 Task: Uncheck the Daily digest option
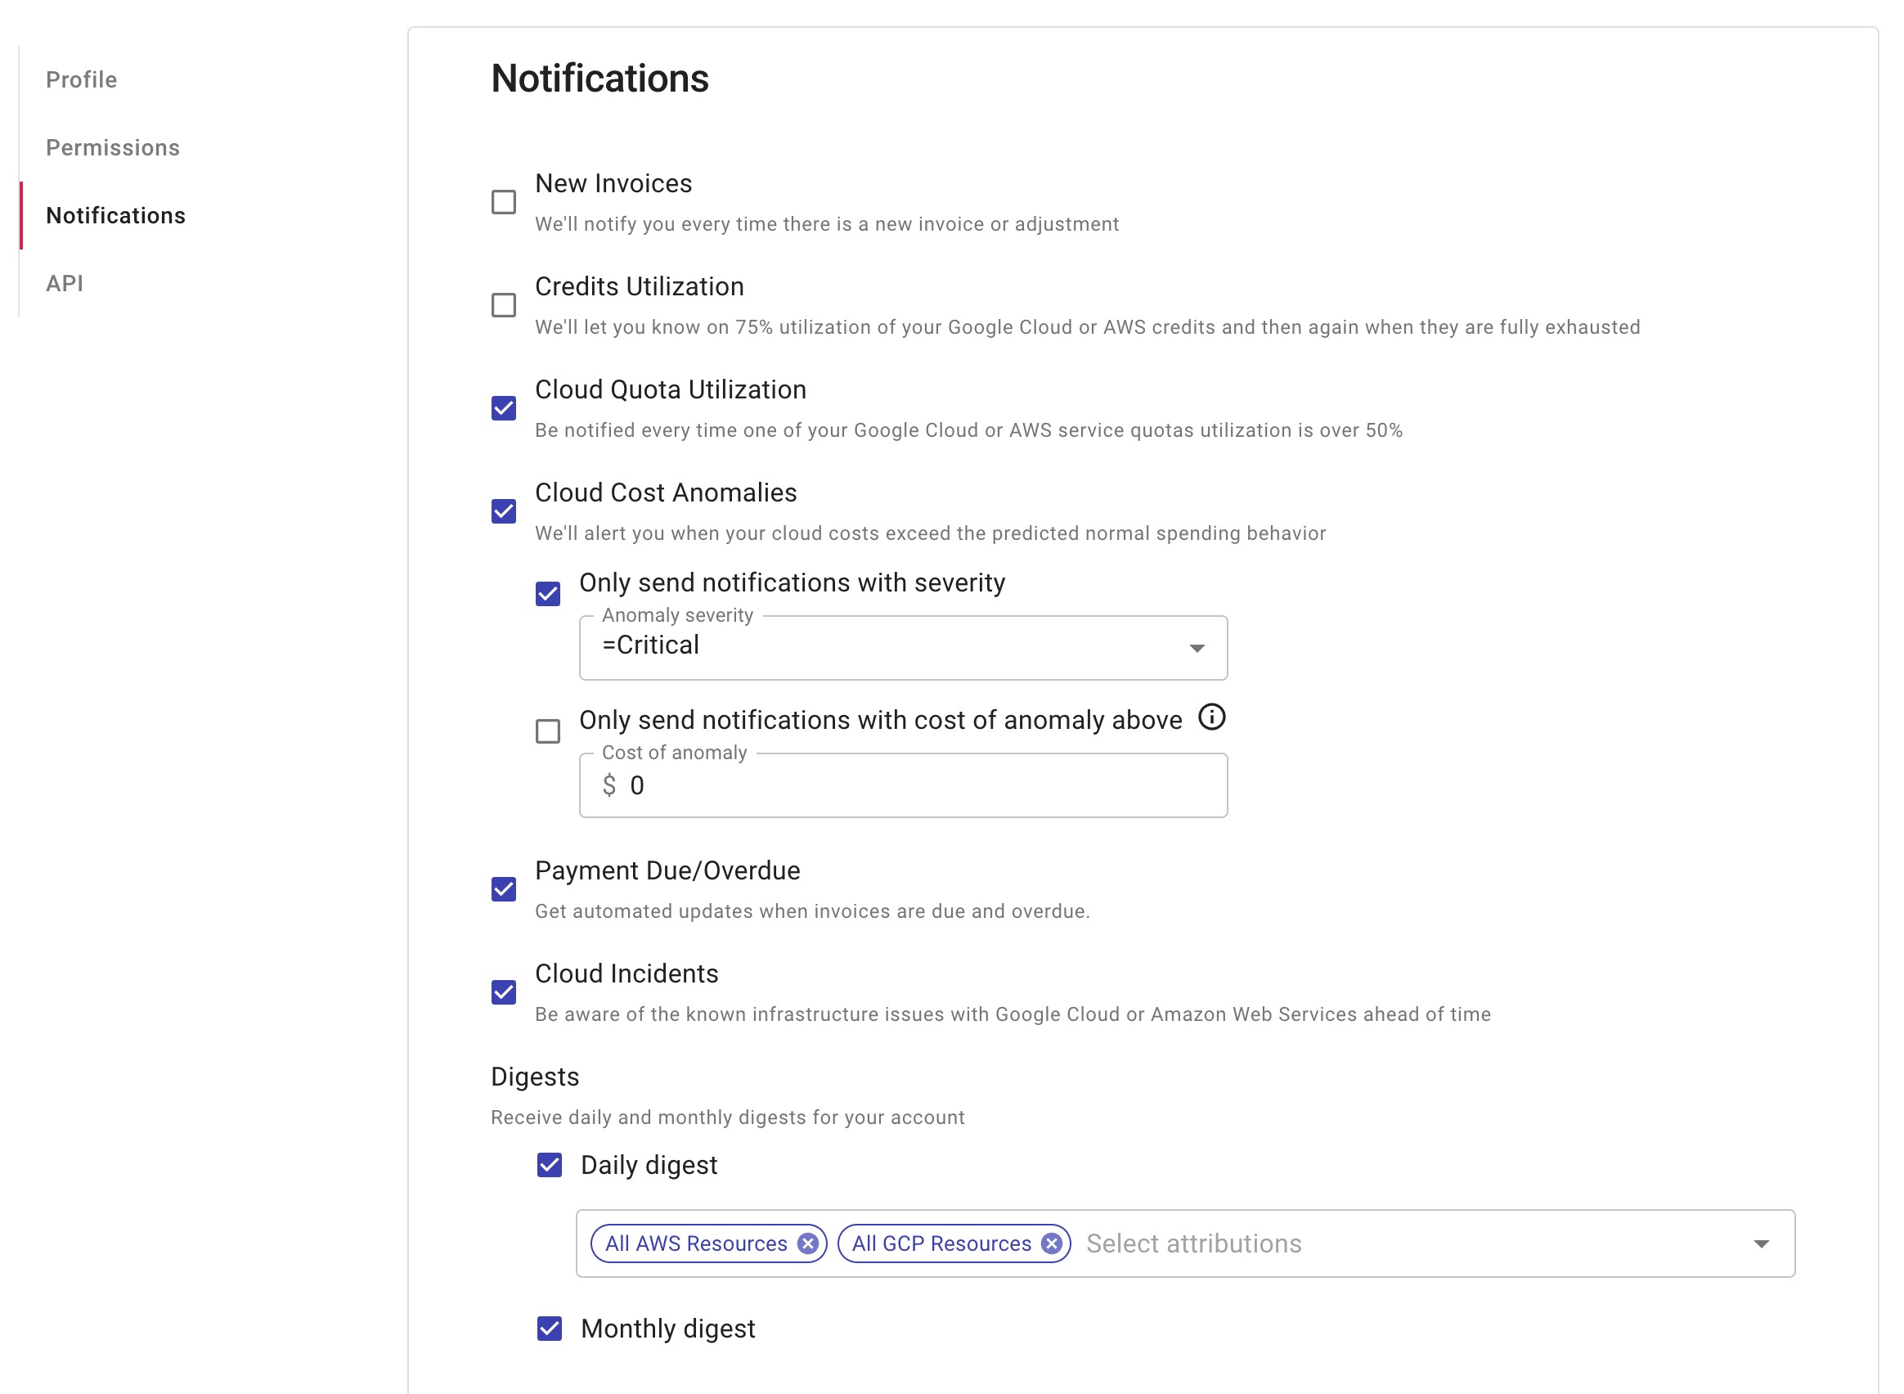(549, 1165)
